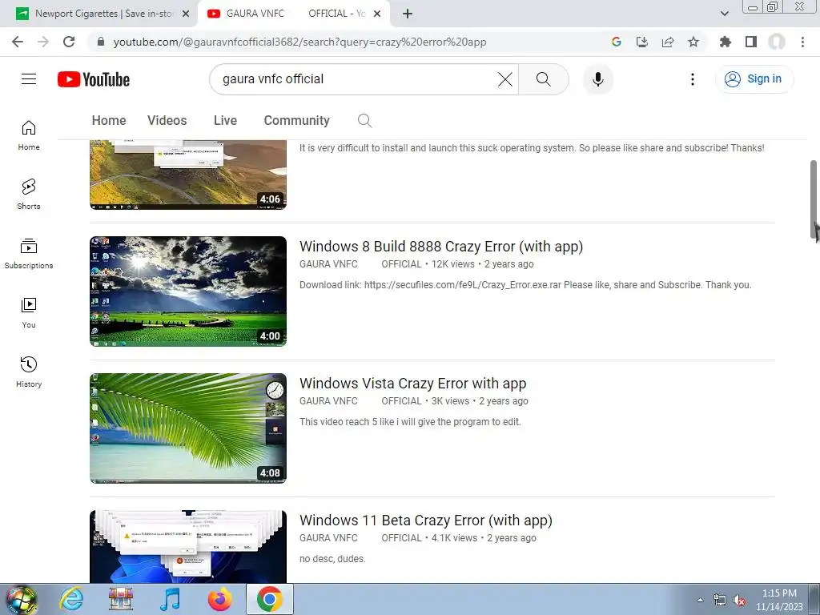Screen dimensions: 820x615
Task: Click the Windows 8 Build 8888 thumbnail
Action: 188,291
